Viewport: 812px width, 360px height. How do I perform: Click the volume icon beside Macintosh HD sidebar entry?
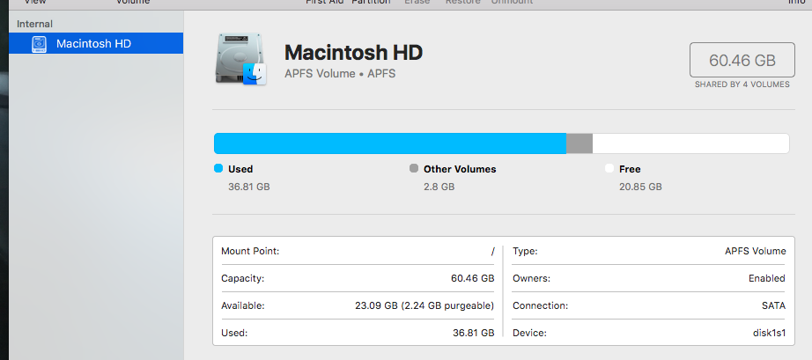point(39,43)
